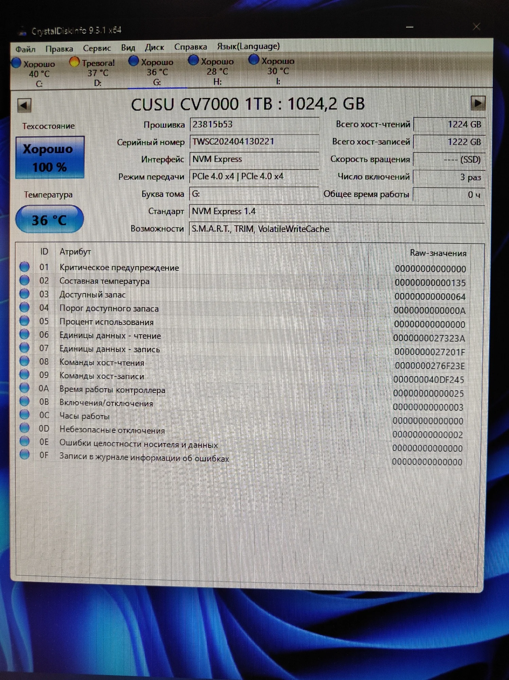
Task: Click the serial number field TWSC202404130221
Action: (x=254, y=142)
